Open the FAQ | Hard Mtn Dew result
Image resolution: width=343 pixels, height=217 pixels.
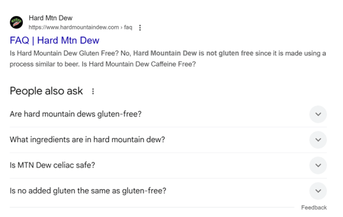55,40
